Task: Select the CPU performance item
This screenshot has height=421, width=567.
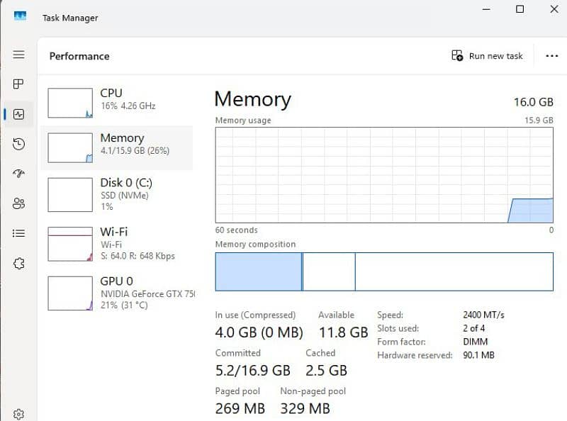Action: pos(116,103)
